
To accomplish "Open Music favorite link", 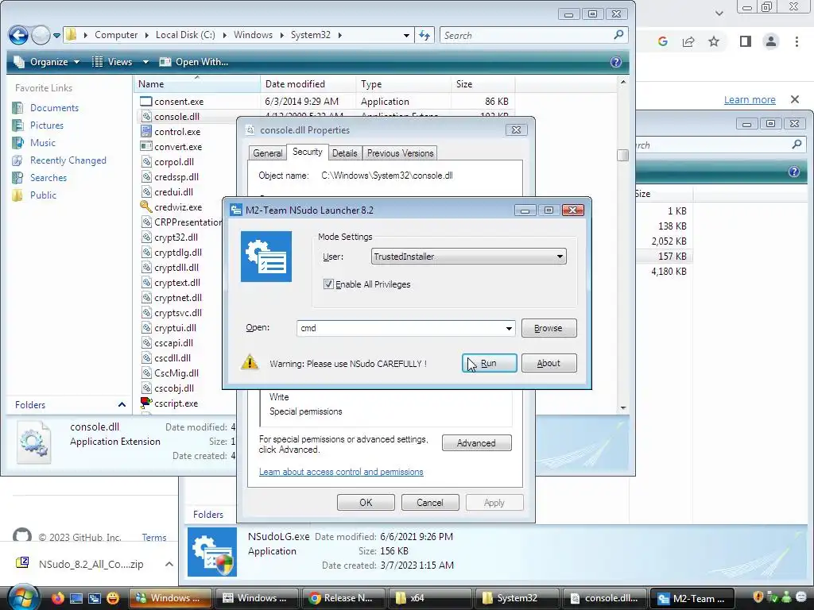I will (43, 143).
